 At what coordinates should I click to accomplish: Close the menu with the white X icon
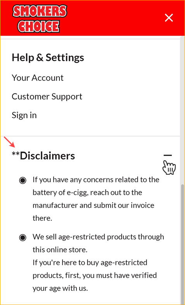tap(169, 18)
